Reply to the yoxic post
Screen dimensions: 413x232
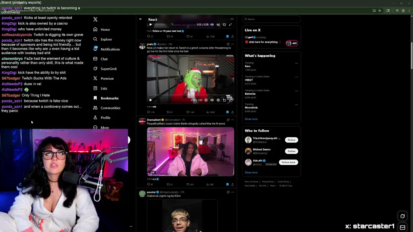point(150,112)
